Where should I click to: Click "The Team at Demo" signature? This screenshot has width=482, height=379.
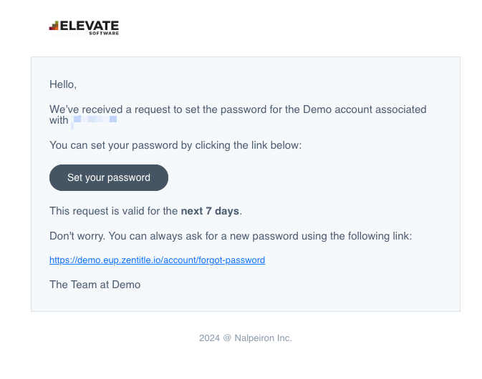[95, 285]
